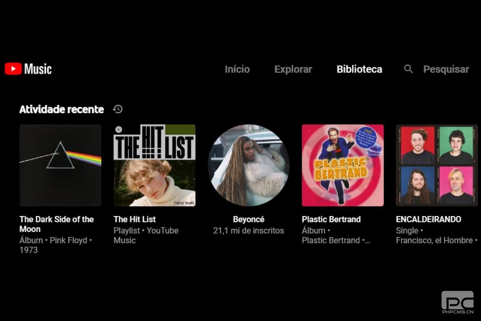This screenshot has height=321, width=481.
Task: Click the ENCALDEIRANDO title link
Action: 428,219
